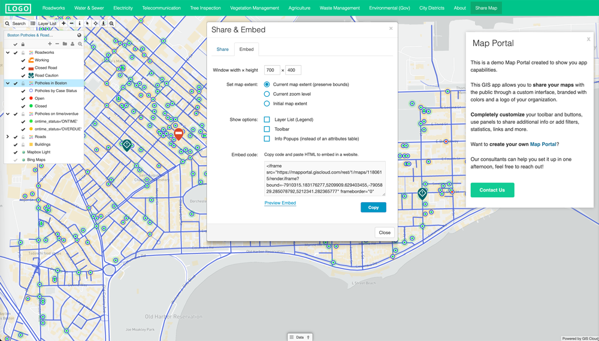Click the add folder icon in layer panel

(x=65, y=44)
